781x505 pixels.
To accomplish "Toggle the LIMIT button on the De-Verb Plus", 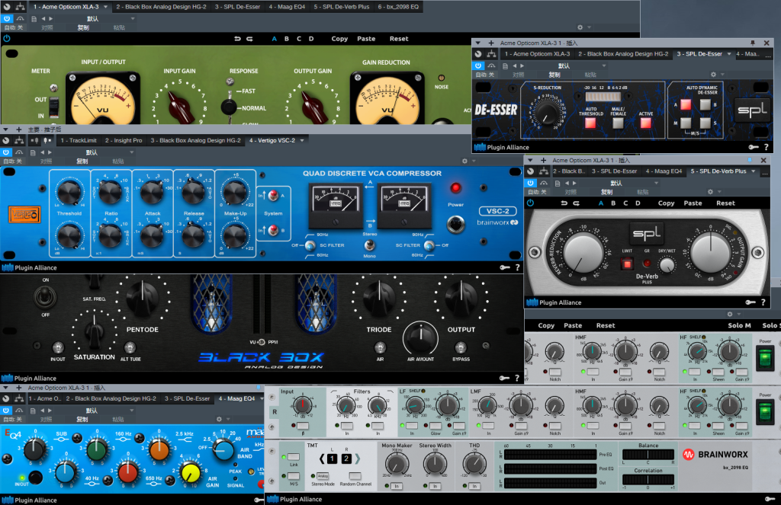I will [627, 264].
